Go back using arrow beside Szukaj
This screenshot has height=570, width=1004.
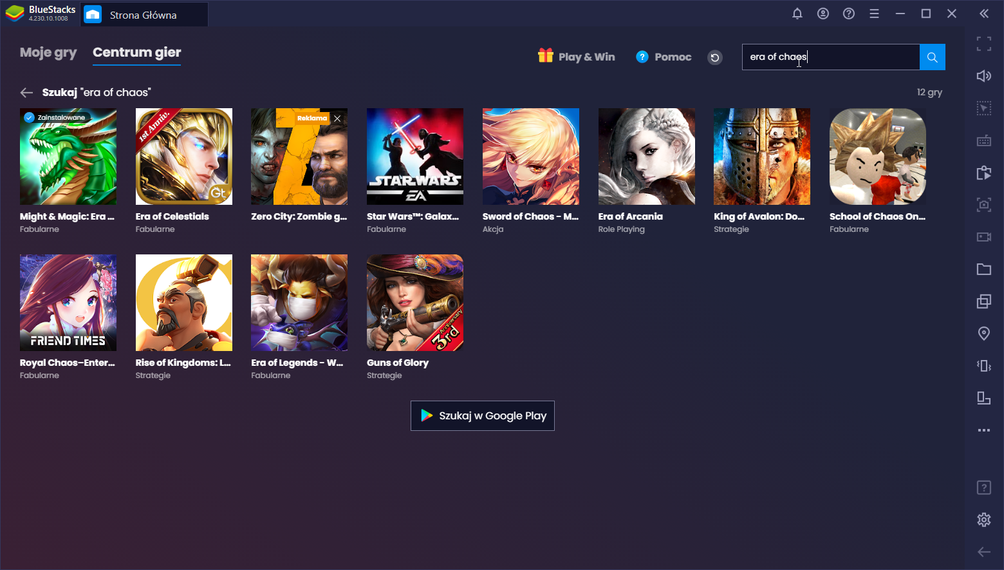pos(26,93)
